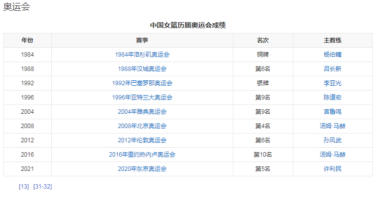This screenshot has height=197, width=384.
Task: Open the 2012年伦敦奥运会 link
Action: coord(142,140)
